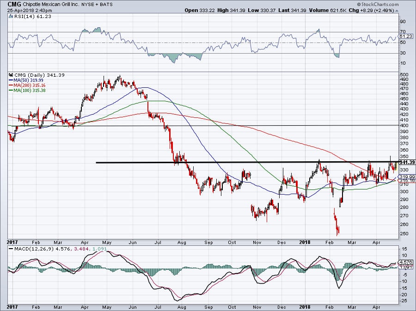The height and width of the screenshot is (311, 416).
Task: Click the 500 label on price axis
Action: coord(404,75)
